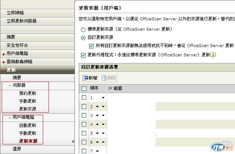Move row 7 up with its up arrow
Image resolution: width=235 pixels, height=154 pixels.
pos(97,151)
